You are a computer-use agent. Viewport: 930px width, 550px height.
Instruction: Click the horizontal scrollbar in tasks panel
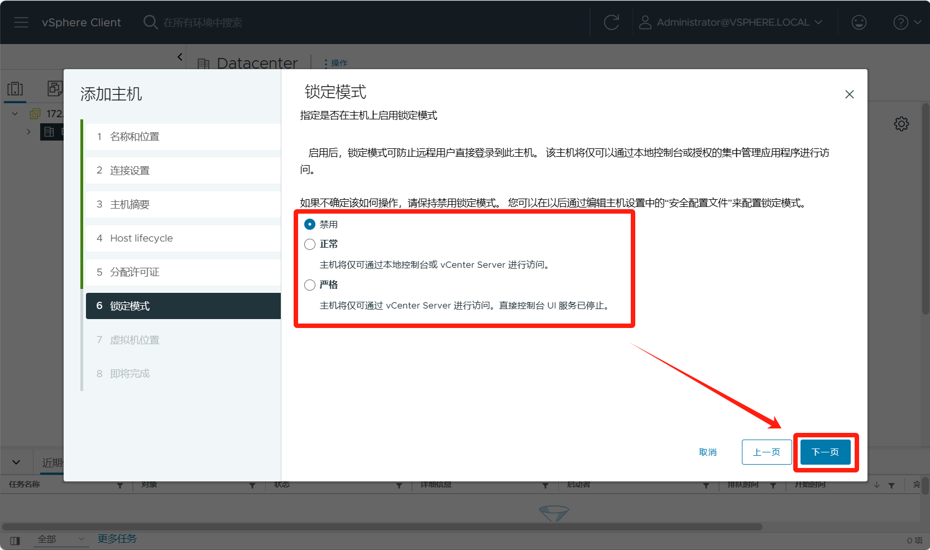[x=382, y=527]
